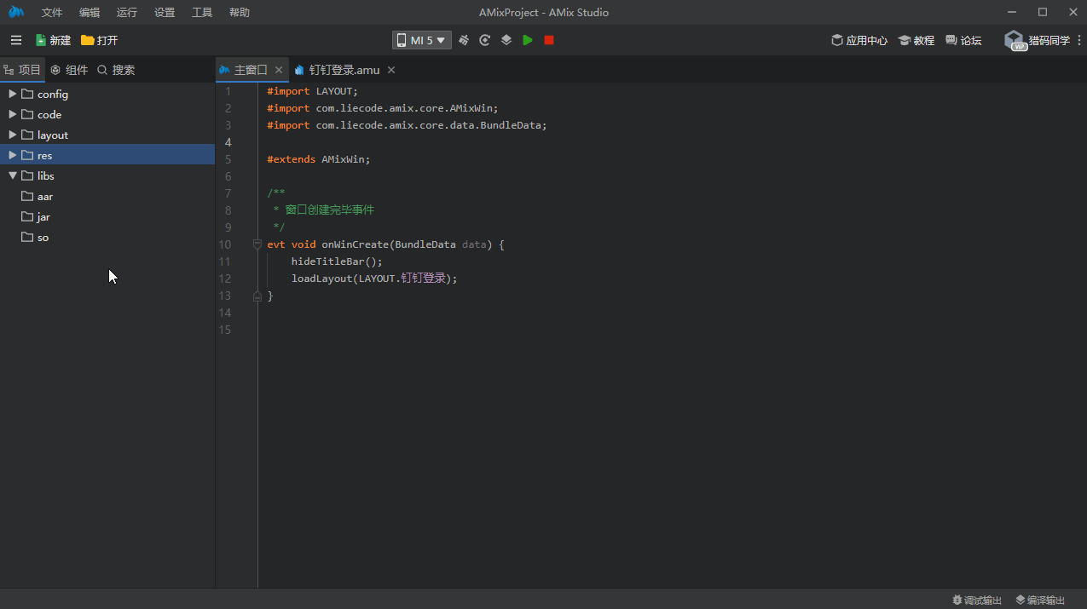Run the project with green play button

click(528, 40)
